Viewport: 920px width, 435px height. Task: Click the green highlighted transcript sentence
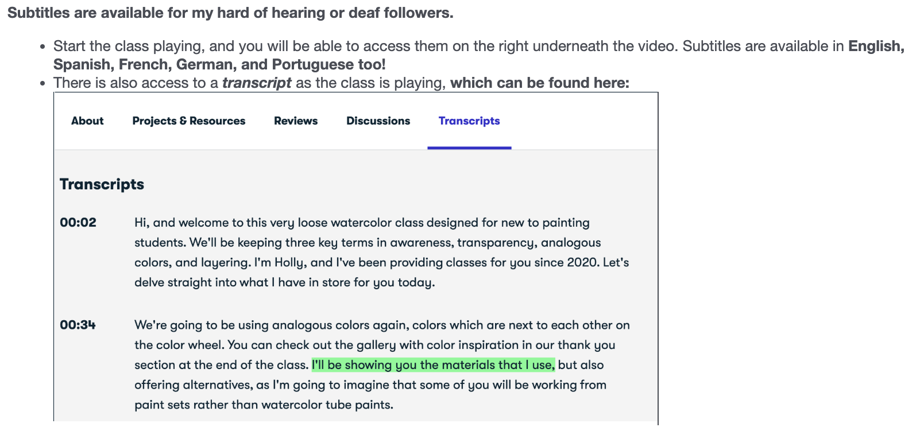[x=433, y=365]
